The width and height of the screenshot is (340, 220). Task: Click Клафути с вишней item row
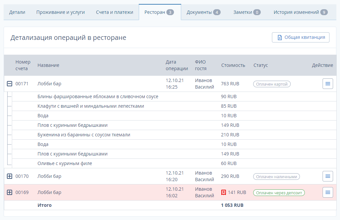[x=174, y=106]
